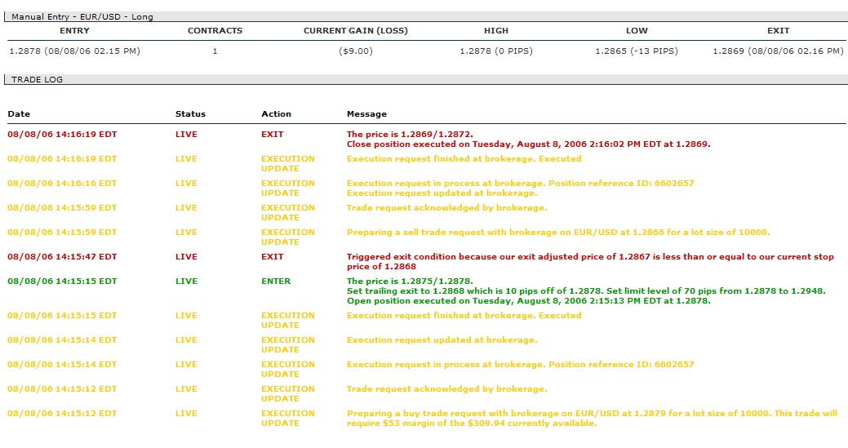Click 'require $53 margin of the $309.94' line
Viewport: 848px width, 448px height.
(x=472, y=424)
